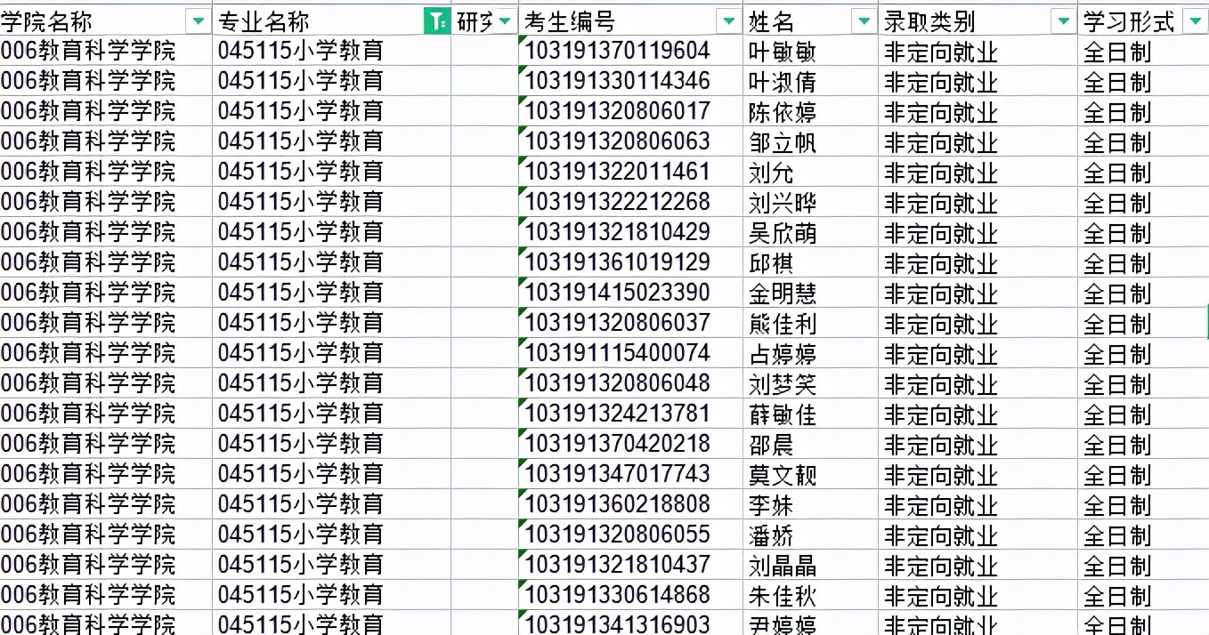Image resolution: width=1209 pixels, height=635 pixels.
Task: Open the filter dropdown on 考生编号 header
Action: tap(727, 20)
